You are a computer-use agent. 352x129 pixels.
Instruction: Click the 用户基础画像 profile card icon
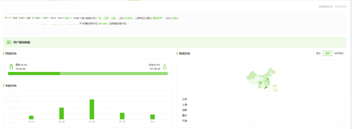coord(9,42)
